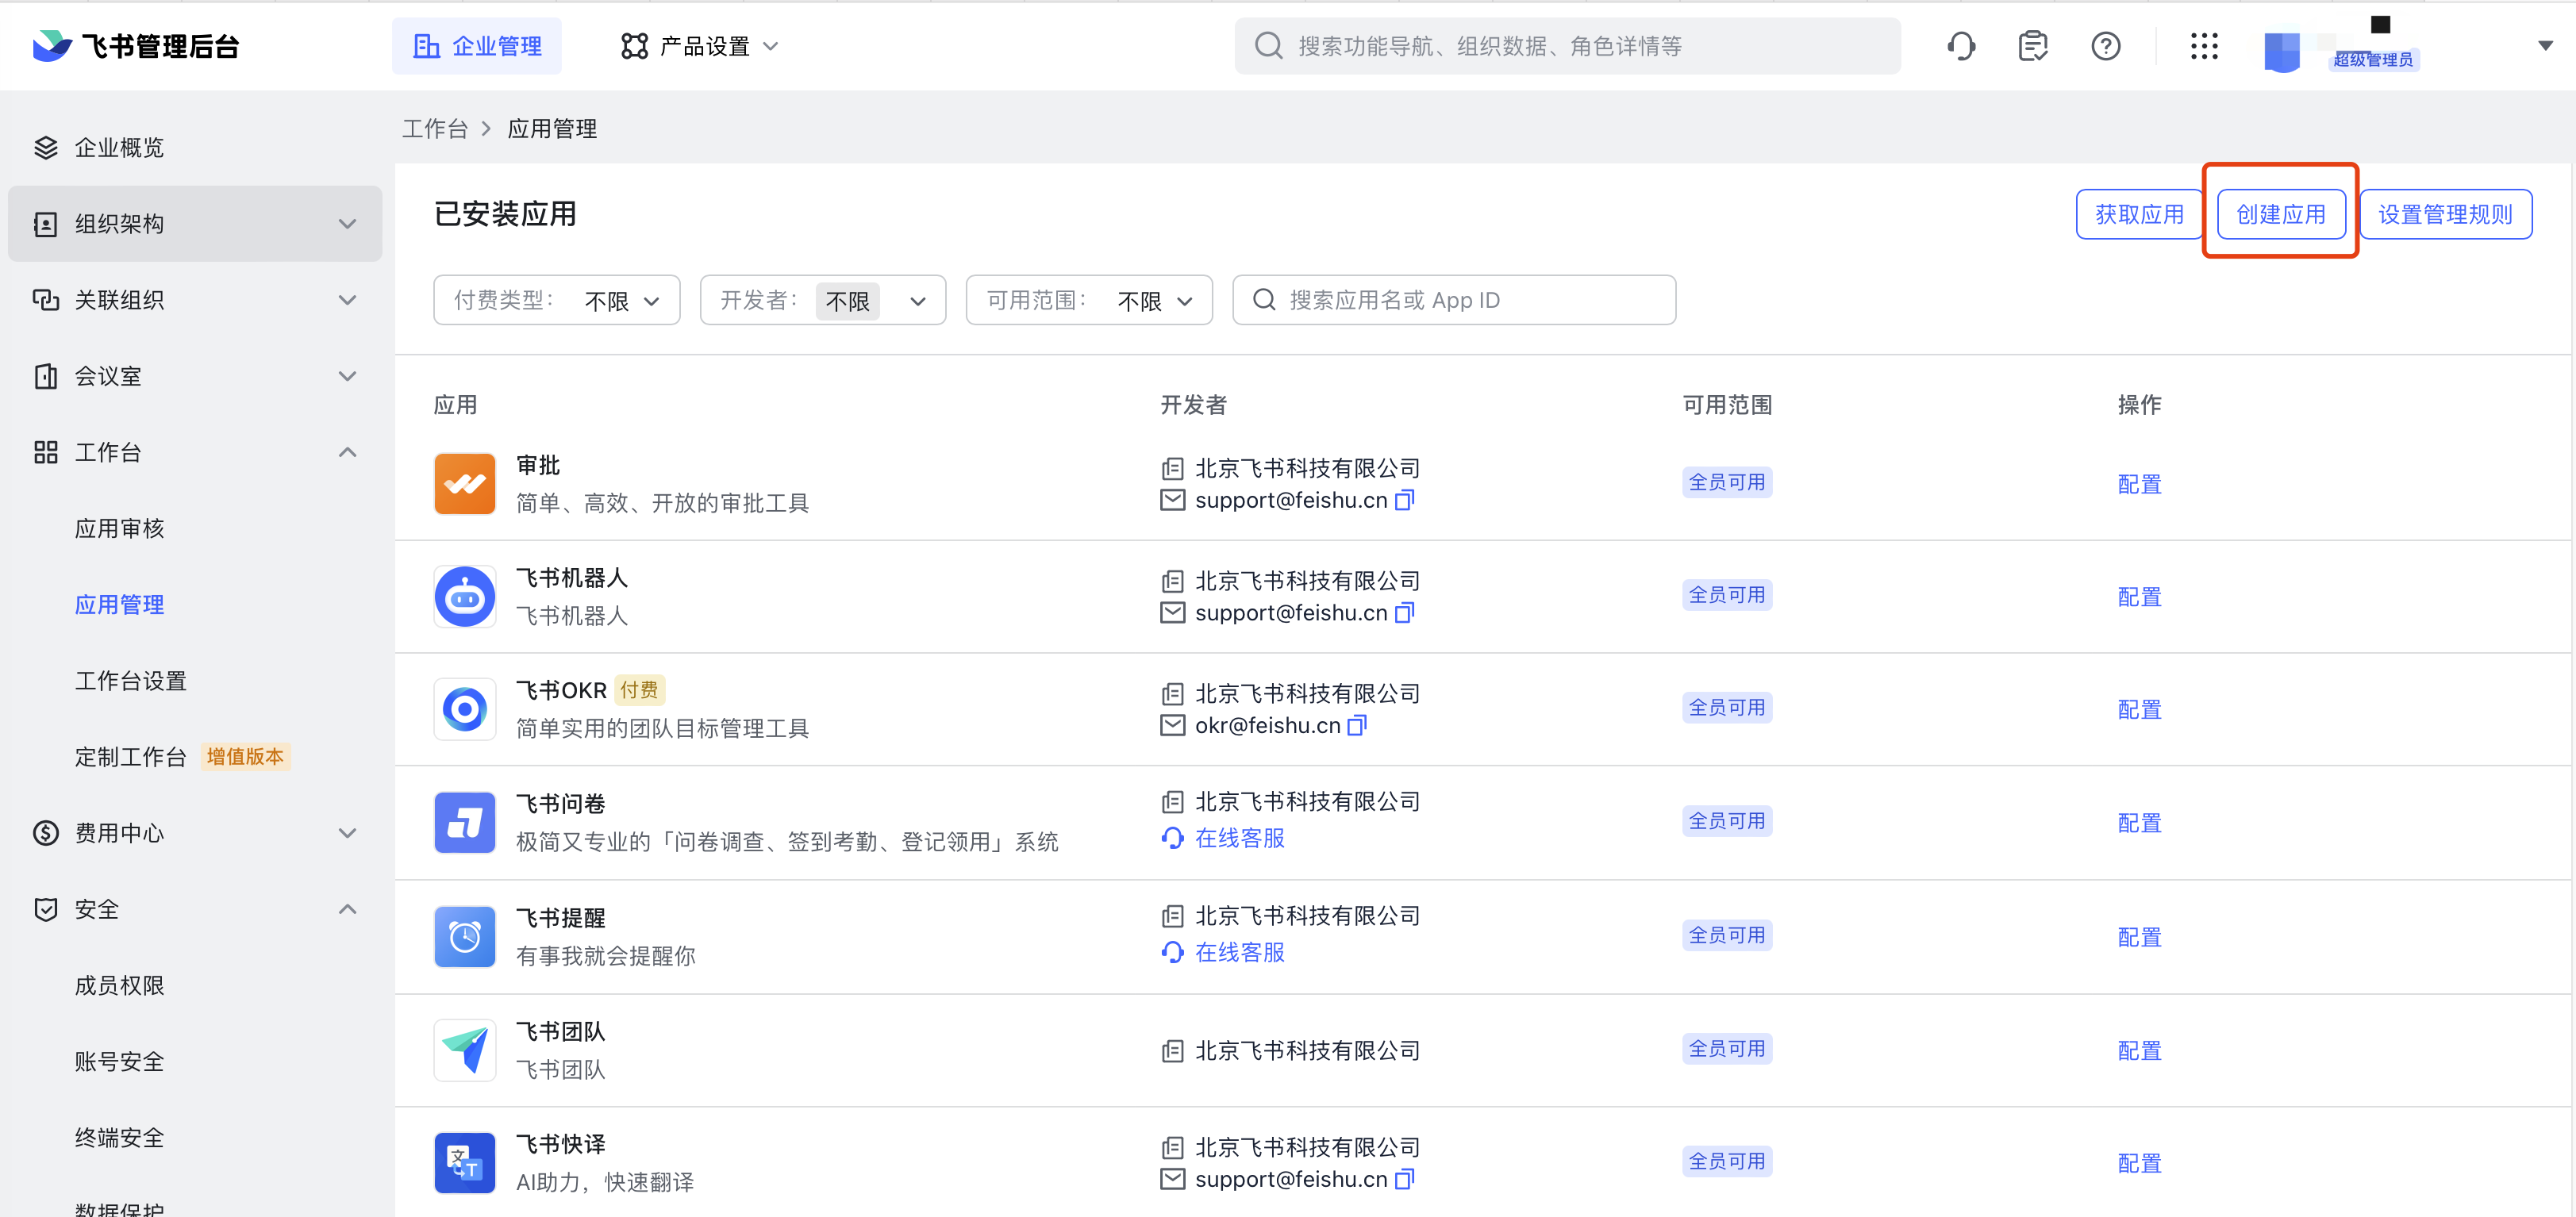Open 定制工作台 in sidebar
This screenshot has width=2576, height=1217.
coord(130,757)
